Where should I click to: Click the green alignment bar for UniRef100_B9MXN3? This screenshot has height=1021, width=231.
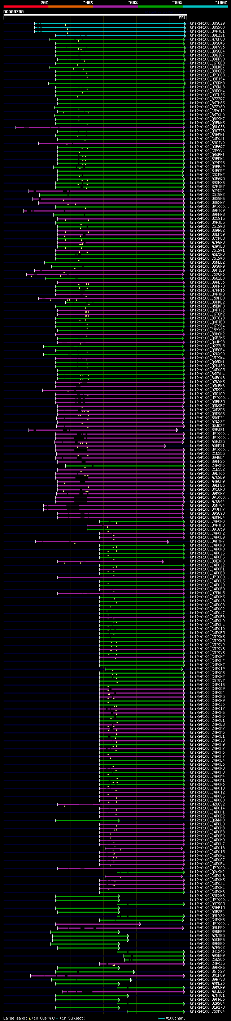[x=88, y=896]
